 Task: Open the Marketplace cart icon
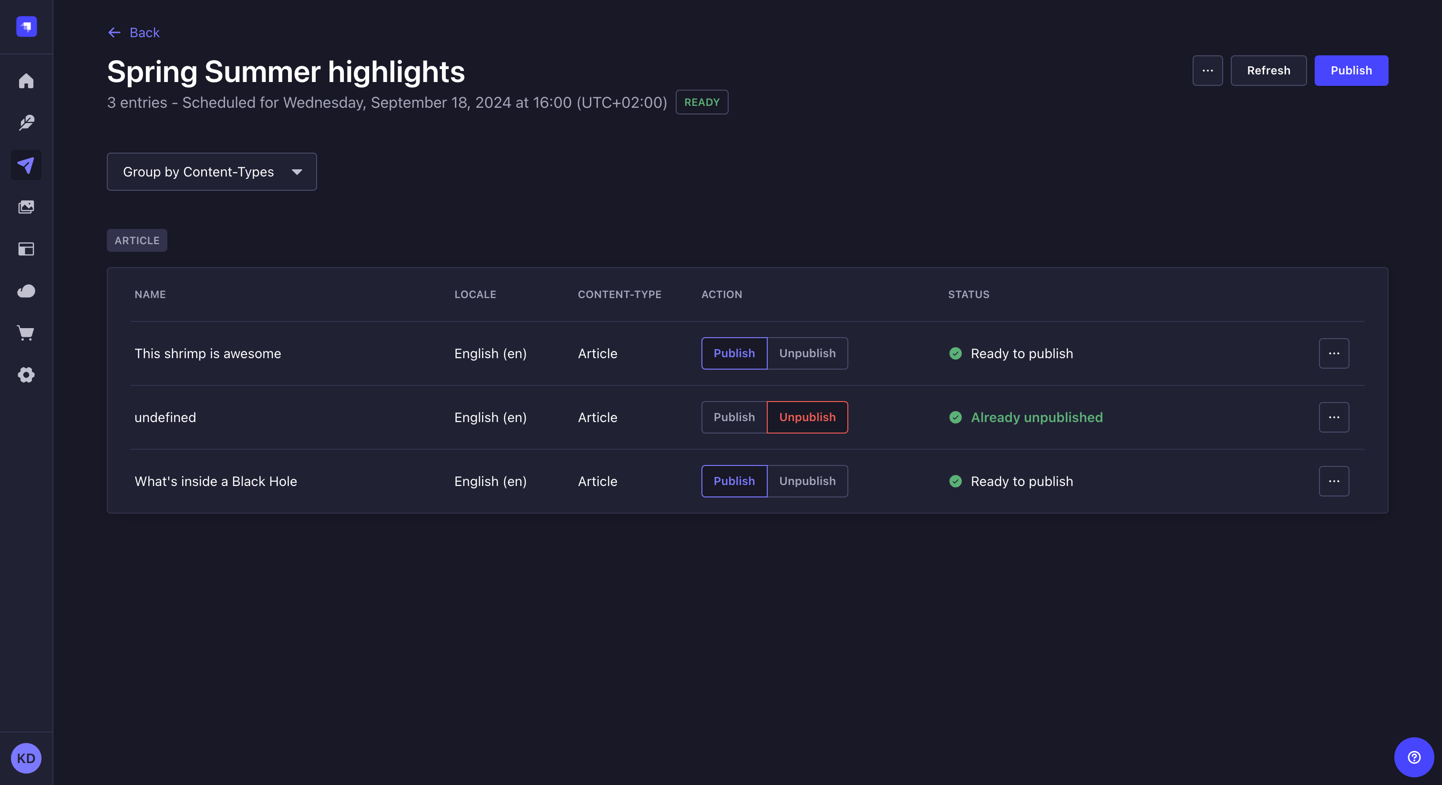[26, 333]
